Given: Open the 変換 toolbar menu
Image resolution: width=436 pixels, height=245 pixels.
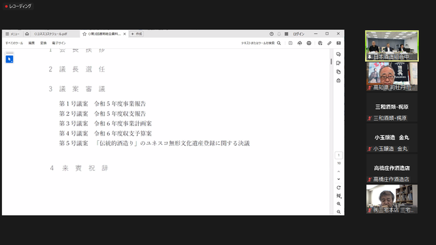Looking at the screenshot, I should 44,43.
